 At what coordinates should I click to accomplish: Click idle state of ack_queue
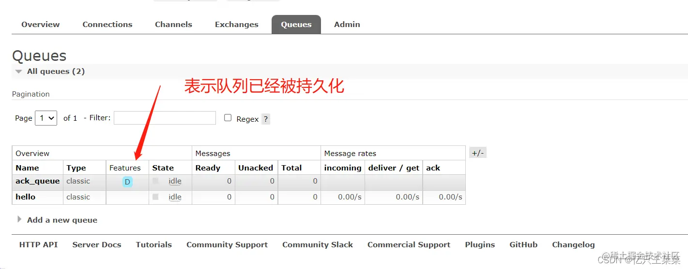pyautogui.click(x=175, y=182)
